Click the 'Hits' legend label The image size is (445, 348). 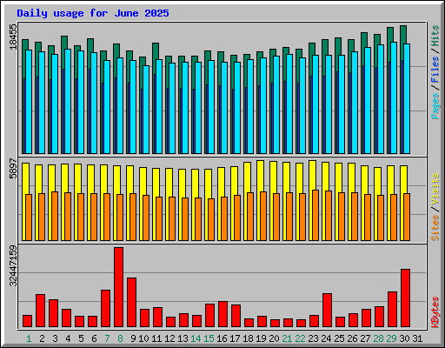point(435,36)
